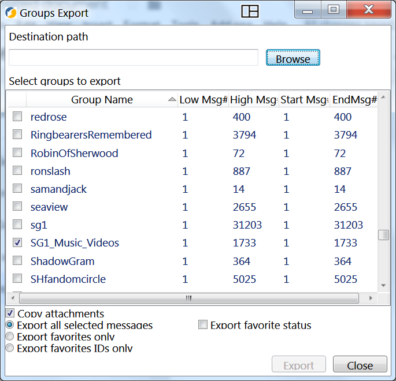Click the vertical scrollbar thumb
This screenshot has width=396, height=381.
click(383, 235)
